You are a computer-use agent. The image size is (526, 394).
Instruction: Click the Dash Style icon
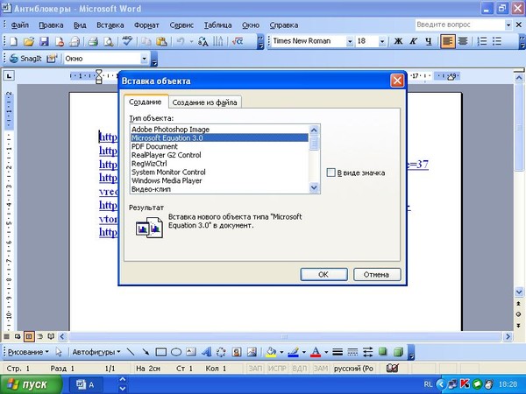352,352
